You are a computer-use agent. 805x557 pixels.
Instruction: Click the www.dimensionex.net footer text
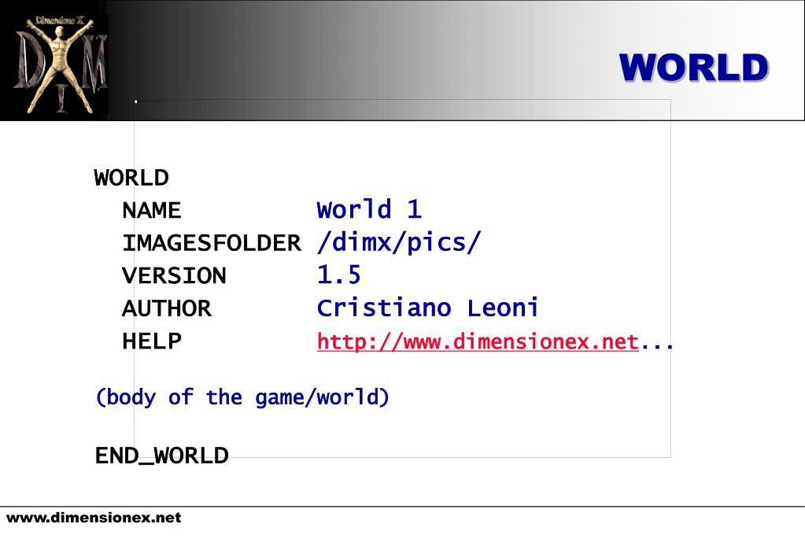pyautogui.click(x=94, y=518)
